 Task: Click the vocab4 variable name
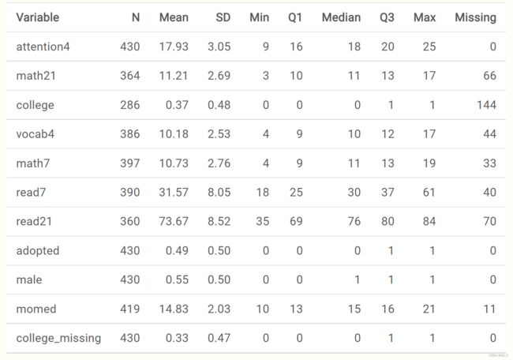[36, 134]
